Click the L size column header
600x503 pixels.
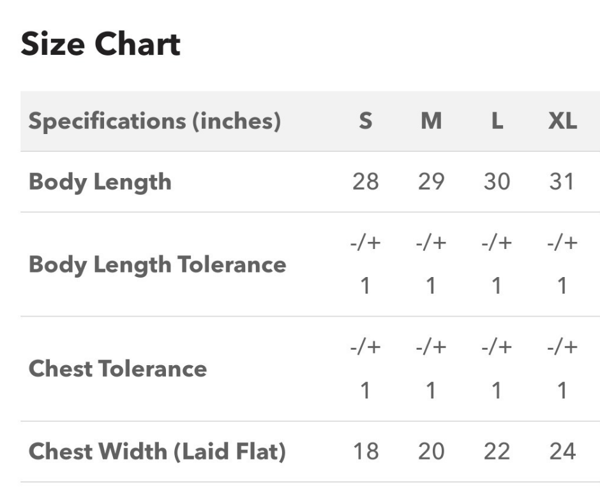(x=497, y=121)
